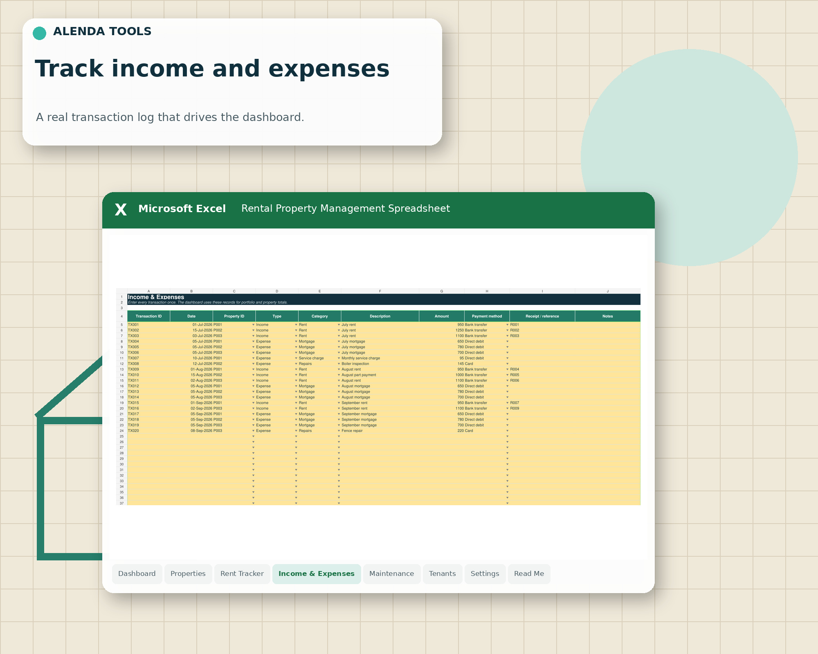Select the 'Fence repair' description cell

pos(380,431)
